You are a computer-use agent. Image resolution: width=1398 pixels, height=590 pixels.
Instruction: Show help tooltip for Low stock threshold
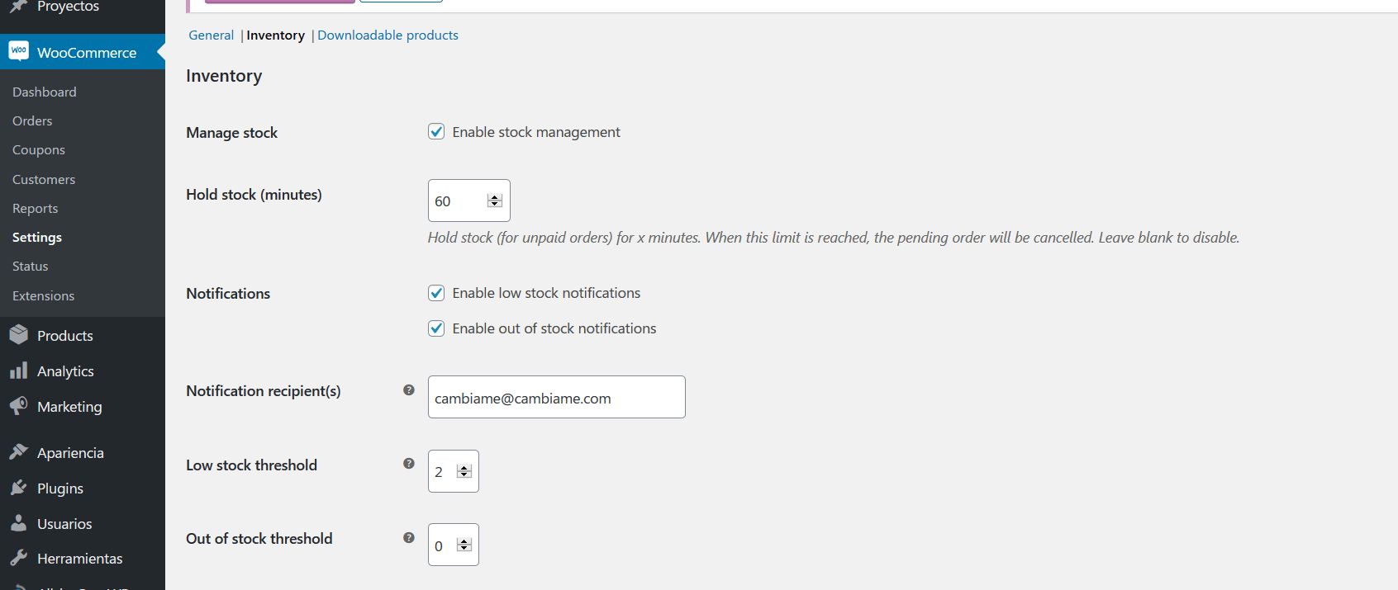[x=409, y=464]
